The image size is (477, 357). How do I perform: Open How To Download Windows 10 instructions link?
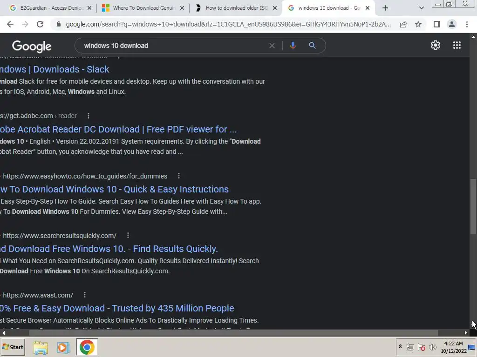tap(115, 190)
